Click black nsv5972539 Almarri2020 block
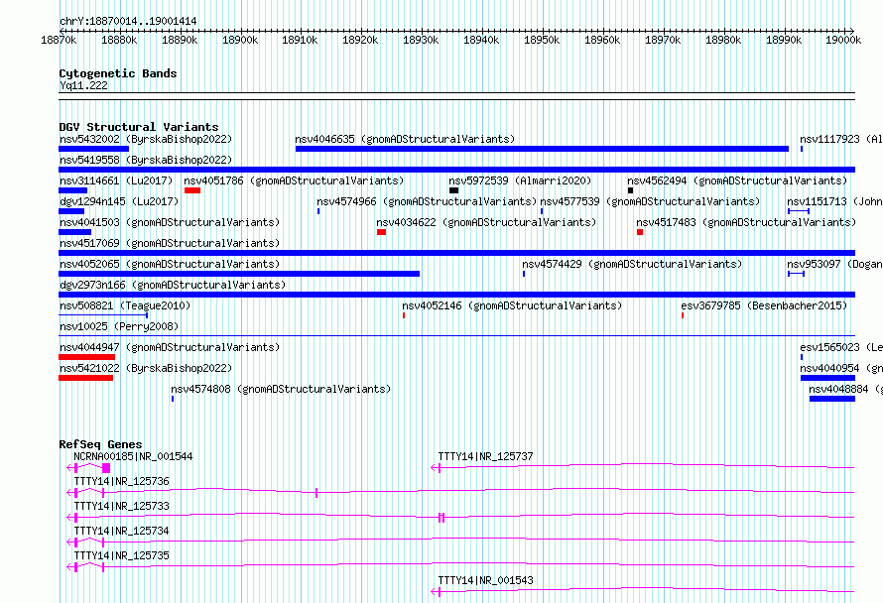 453,190
